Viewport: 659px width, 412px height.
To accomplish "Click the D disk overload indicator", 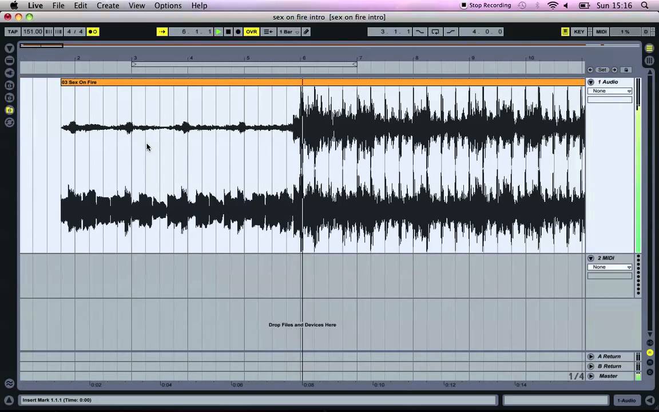I will click(646, 31).
